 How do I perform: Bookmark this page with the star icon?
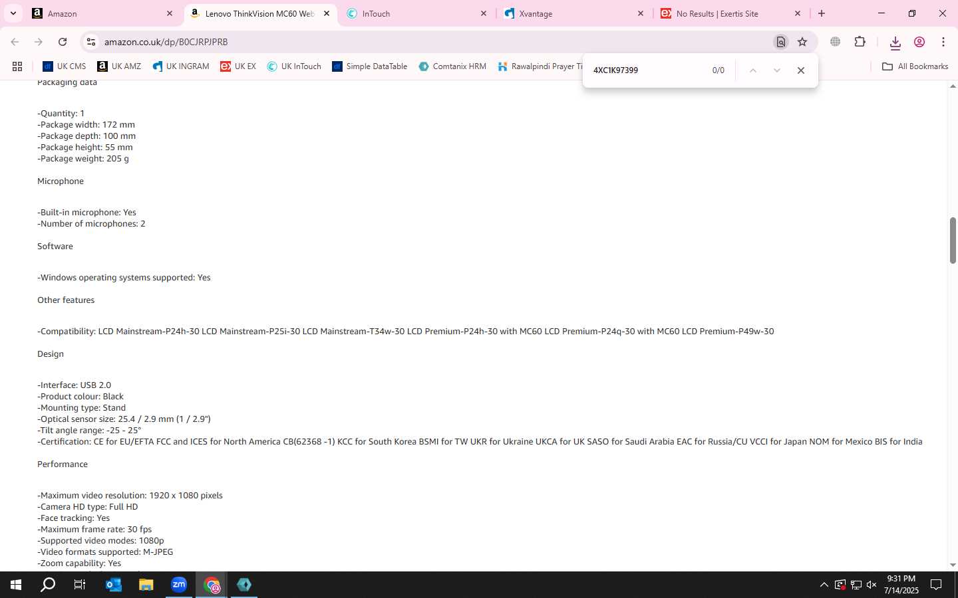point(802,42)
